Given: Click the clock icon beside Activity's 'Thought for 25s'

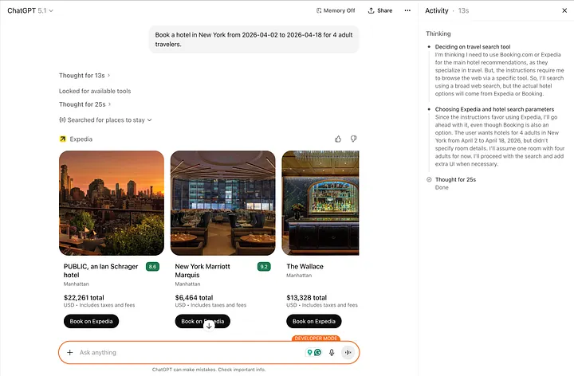Looking at the screenshot, I should point(429,179).
